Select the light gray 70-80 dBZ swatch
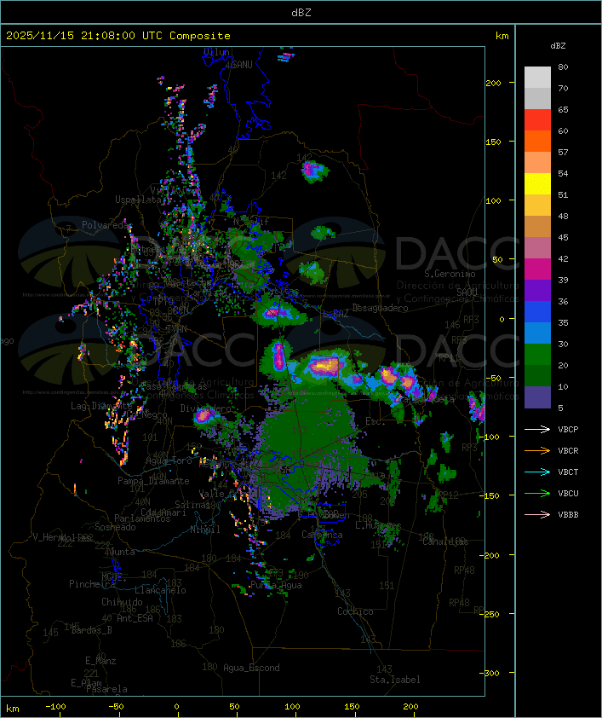This screenshot has height=718, width=602. [537, 78]
